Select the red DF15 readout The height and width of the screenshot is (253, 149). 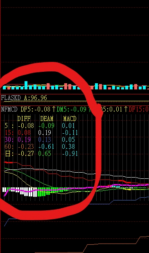(139, 109)
